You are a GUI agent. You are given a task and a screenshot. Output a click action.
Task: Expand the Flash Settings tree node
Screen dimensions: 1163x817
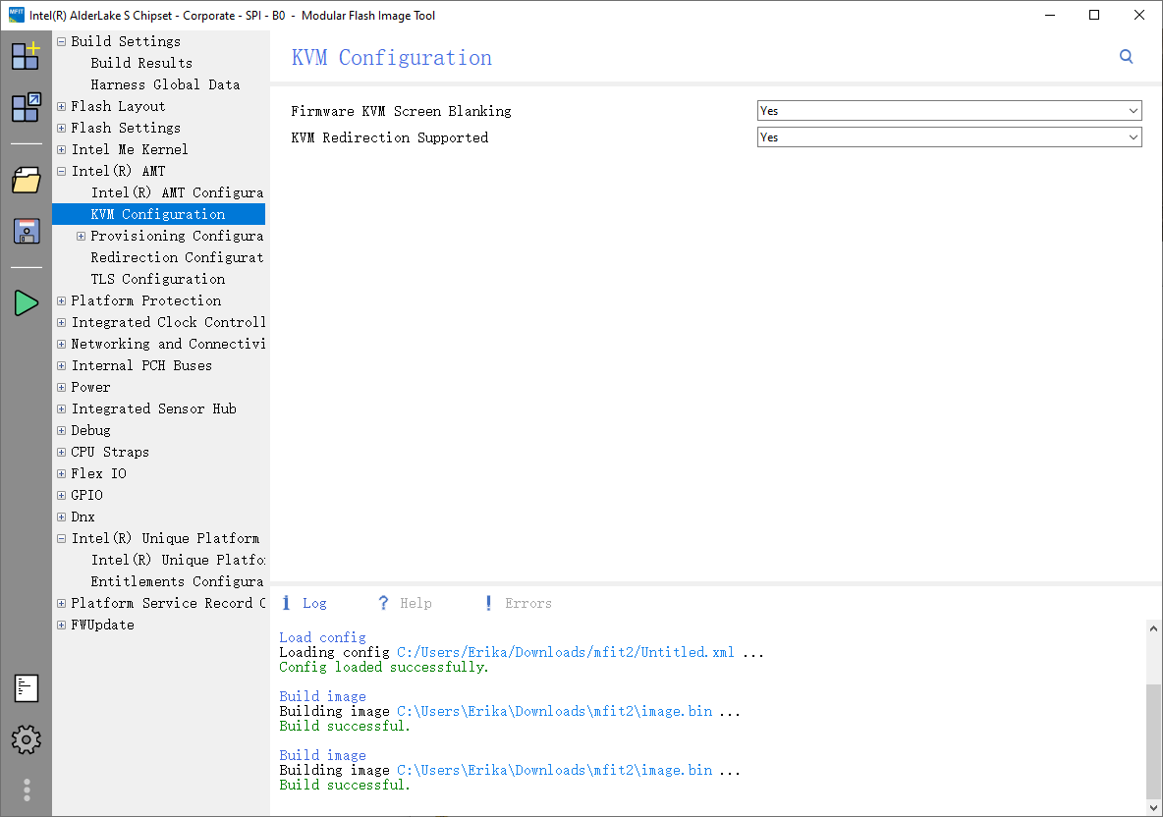60,128
